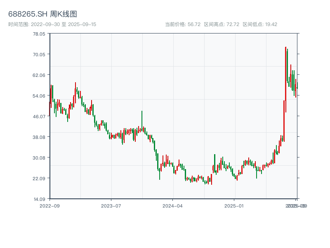Click the 78.05 y-axis label
Viewport: 330px width, 248px height.
click(39, 34)
